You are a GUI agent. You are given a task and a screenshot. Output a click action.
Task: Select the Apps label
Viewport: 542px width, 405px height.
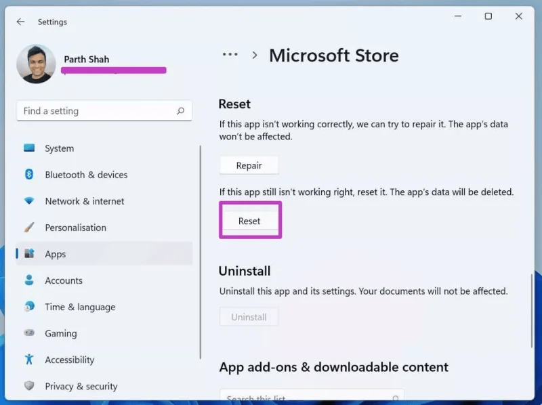pos(56,255)
